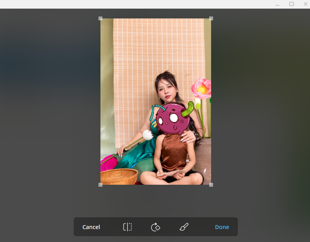Confirm the edit with Done
Image resolution: width=310 pixels, height=242 pixels.
(222, 227)
